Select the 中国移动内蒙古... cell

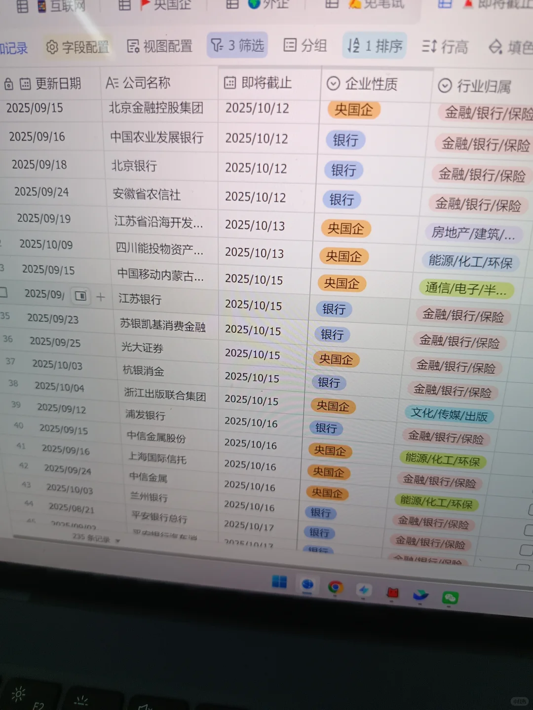coord(160,275)
